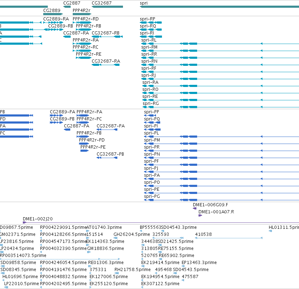The width and height of the screenshot is (299, 289).
Task: Select protein spri-PP
Action: pos(151,112)
